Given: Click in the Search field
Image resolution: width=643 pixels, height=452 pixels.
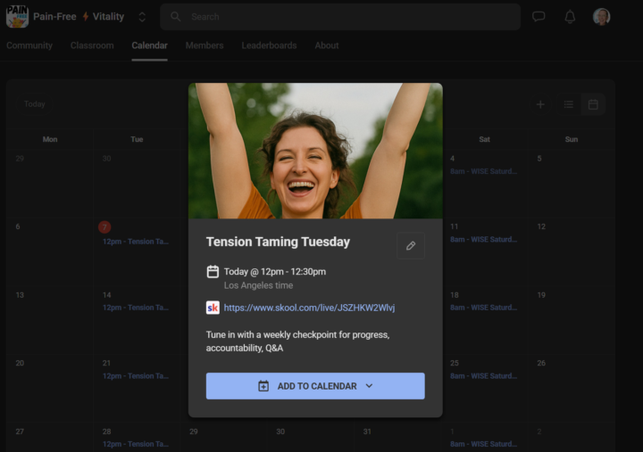Looking at the screenshot, I should click(x=339, y=17).
